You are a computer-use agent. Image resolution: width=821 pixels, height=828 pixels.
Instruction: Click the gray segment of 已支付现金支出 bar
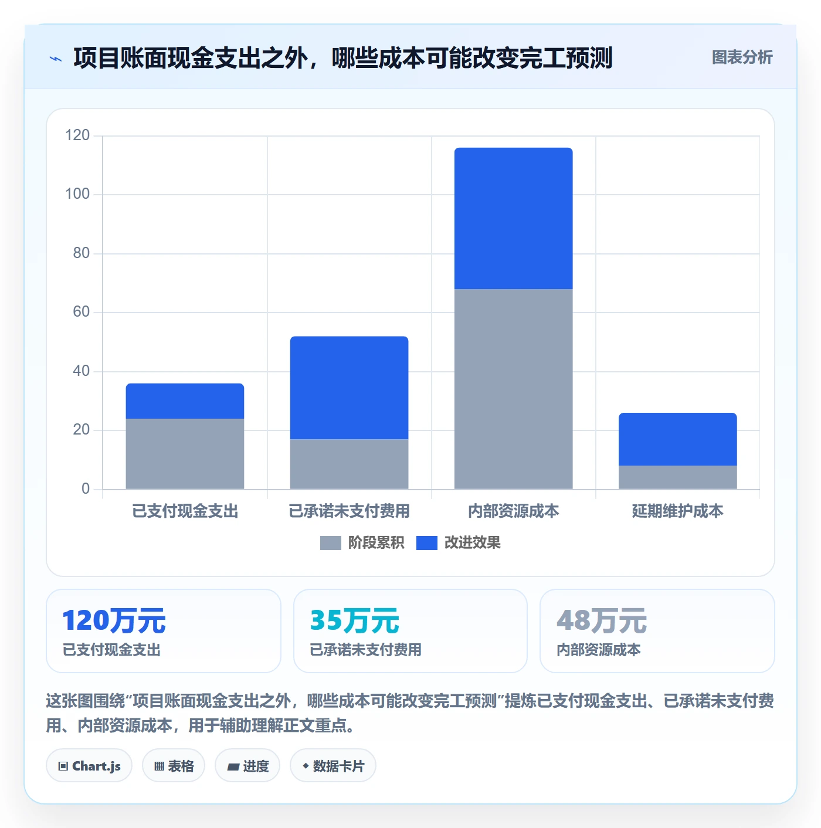(x=185, y=454)
